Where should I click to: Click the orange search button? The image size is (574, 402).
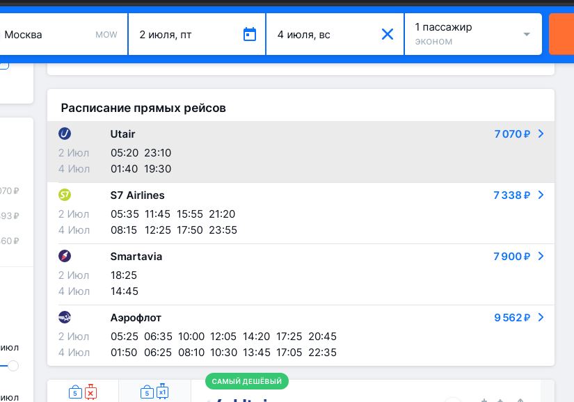tap(561, 34)
